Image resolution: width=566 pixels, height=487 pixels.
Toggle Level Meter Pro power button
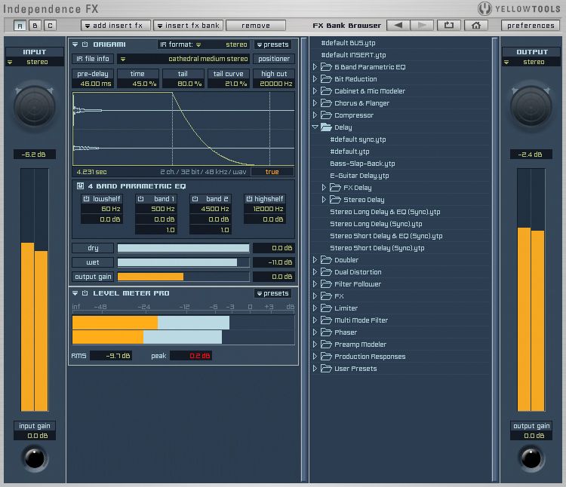[85, 293]
